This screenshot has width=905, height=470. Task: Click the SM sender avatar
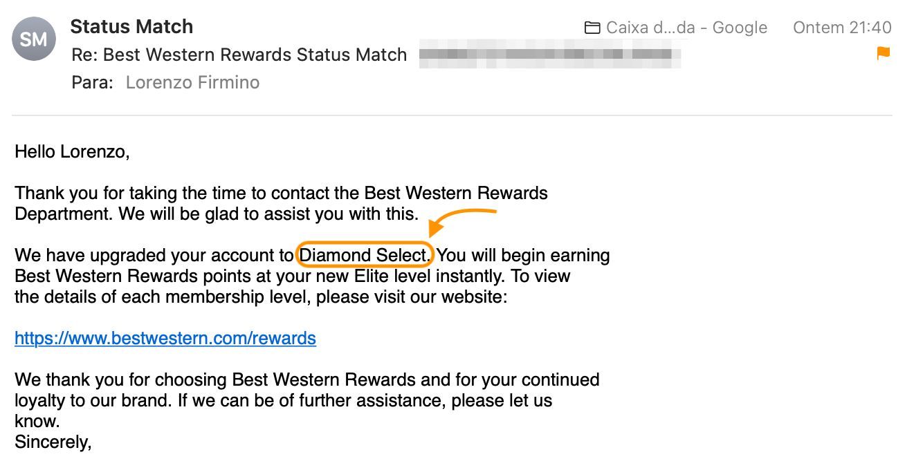click(x=33, y=39)
